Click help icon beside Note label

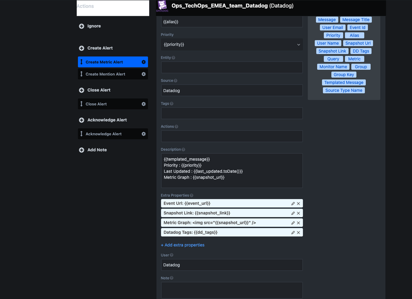click(x=172, y=278)
